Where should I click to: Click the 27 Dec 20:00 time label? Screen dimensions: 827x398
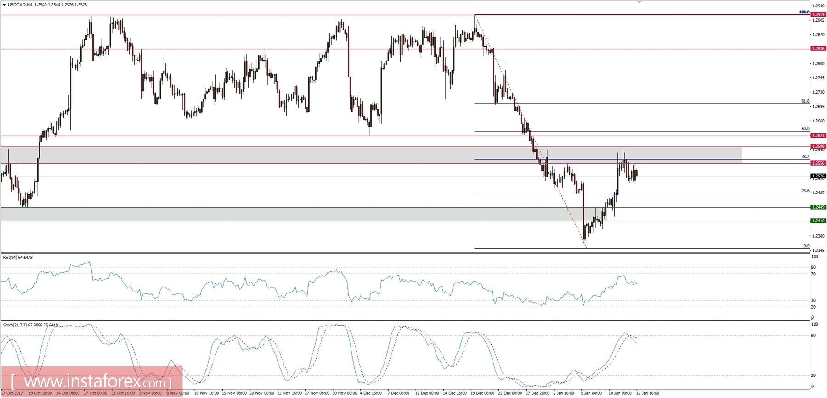tap(538, 393)
